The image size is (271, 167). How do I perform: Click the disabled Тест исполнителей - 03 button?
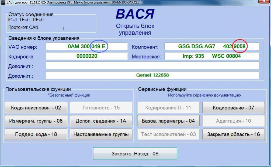(x=168, y=134)
